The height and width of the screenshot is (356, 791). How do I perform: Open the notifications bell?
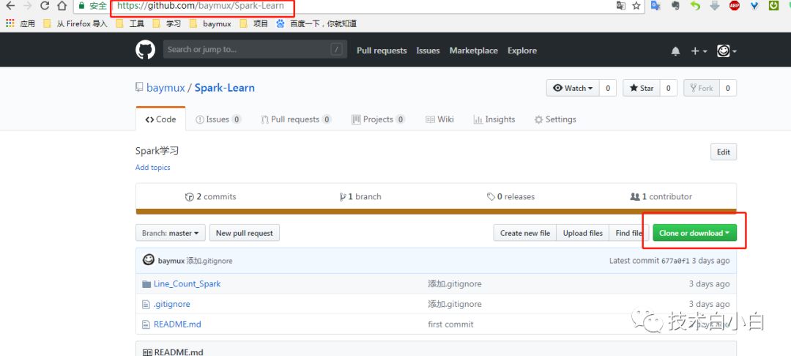click(675, 51)
